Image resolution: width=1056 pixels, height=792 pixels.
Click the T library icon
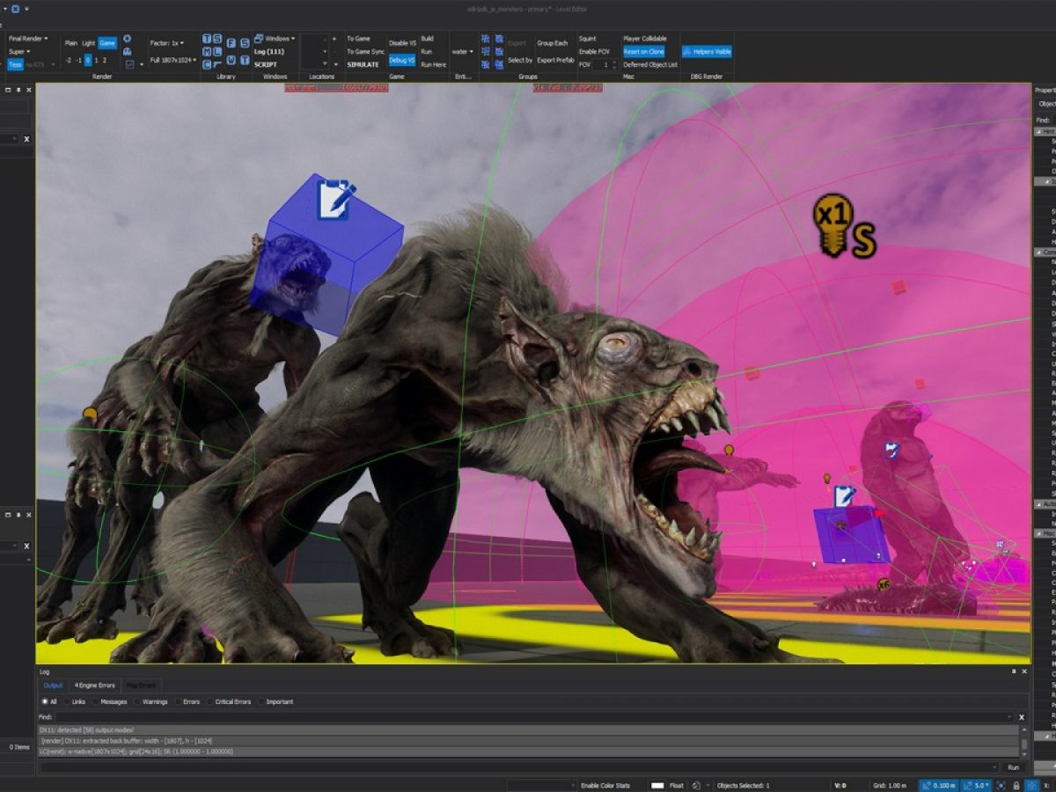click(x=207, y=39)
